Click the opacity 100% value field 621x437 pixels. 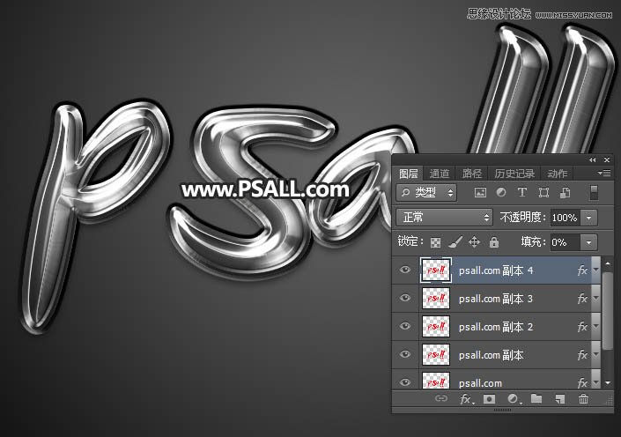[566, 218]
